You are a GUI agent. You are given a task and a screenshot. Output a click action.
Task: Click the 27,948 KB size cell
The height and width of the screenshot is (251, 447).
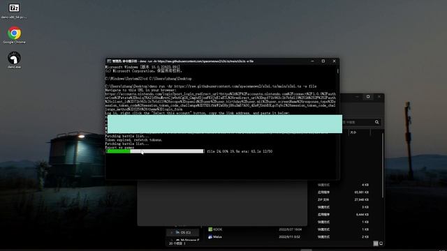click(x=362, y=200)
